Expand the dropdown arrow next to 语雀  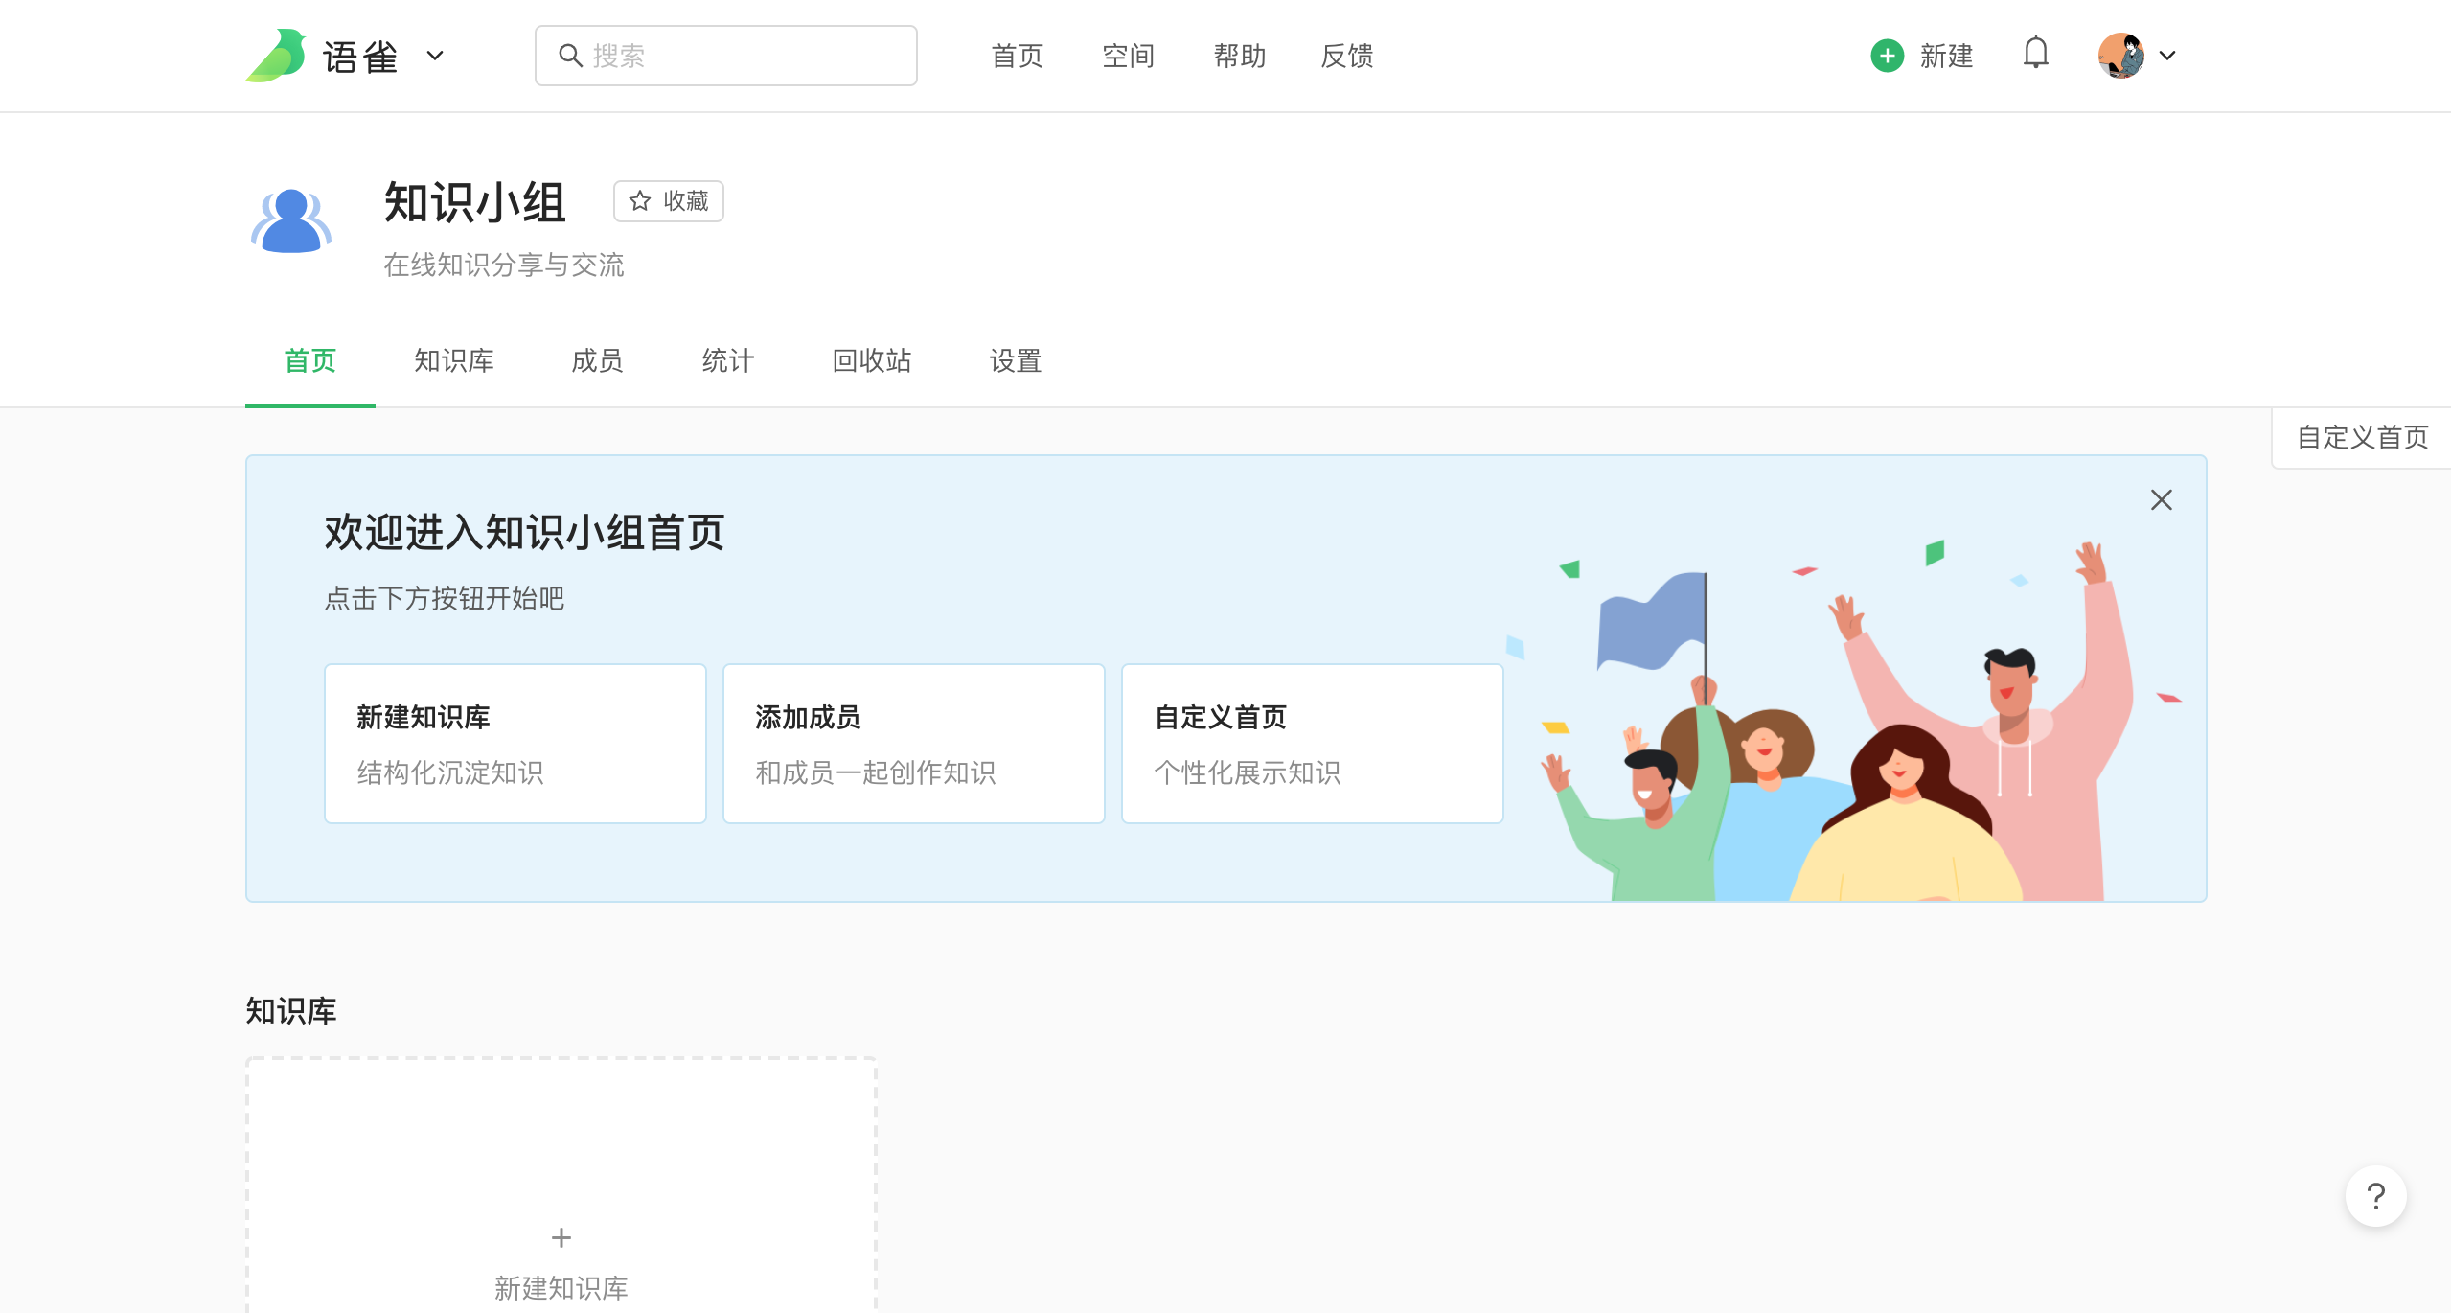(435, 56)
